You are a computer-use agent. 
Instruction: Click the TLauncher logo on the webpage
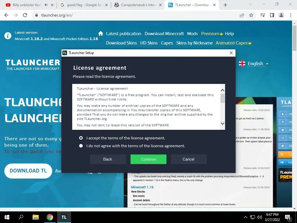pos(33,65)
